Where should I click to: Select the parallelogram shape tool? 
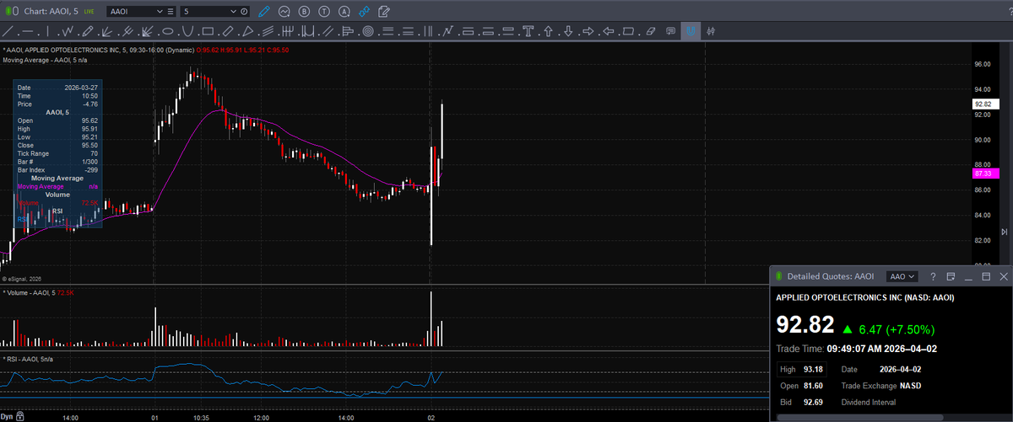click(629, 32)
